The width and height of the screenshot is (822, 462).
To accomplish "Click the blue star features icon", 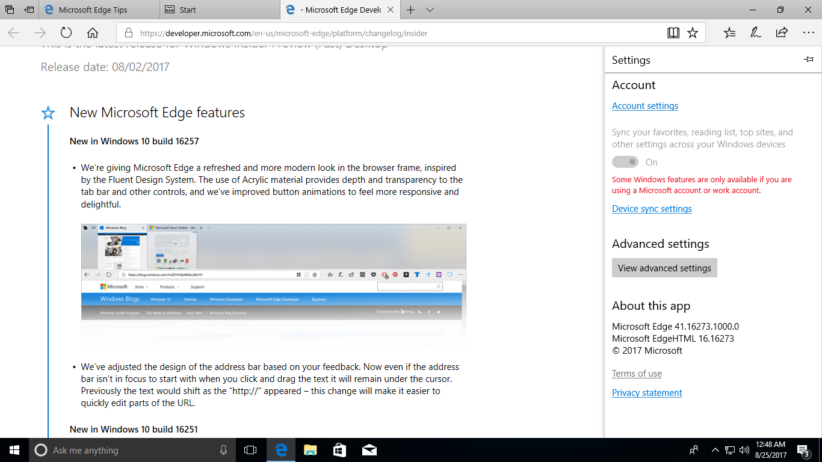I will [48, 113].
